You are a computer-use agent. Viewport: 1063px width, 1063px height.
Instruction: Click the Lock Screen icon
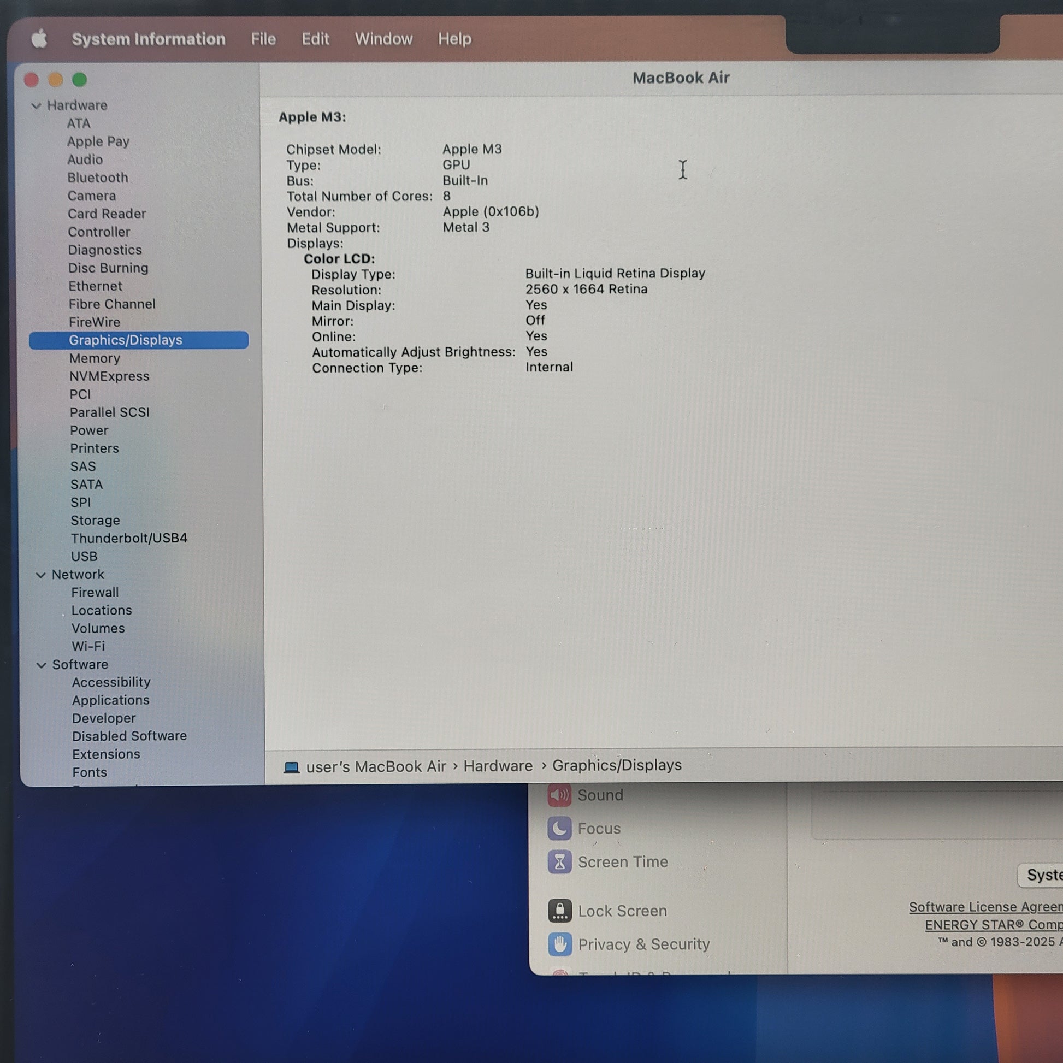point(559,911)
